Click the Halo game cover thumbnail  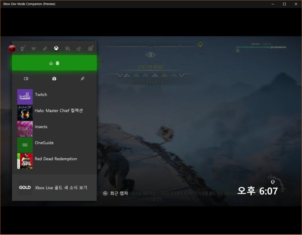pyautogui.click(x=25, y=113)
